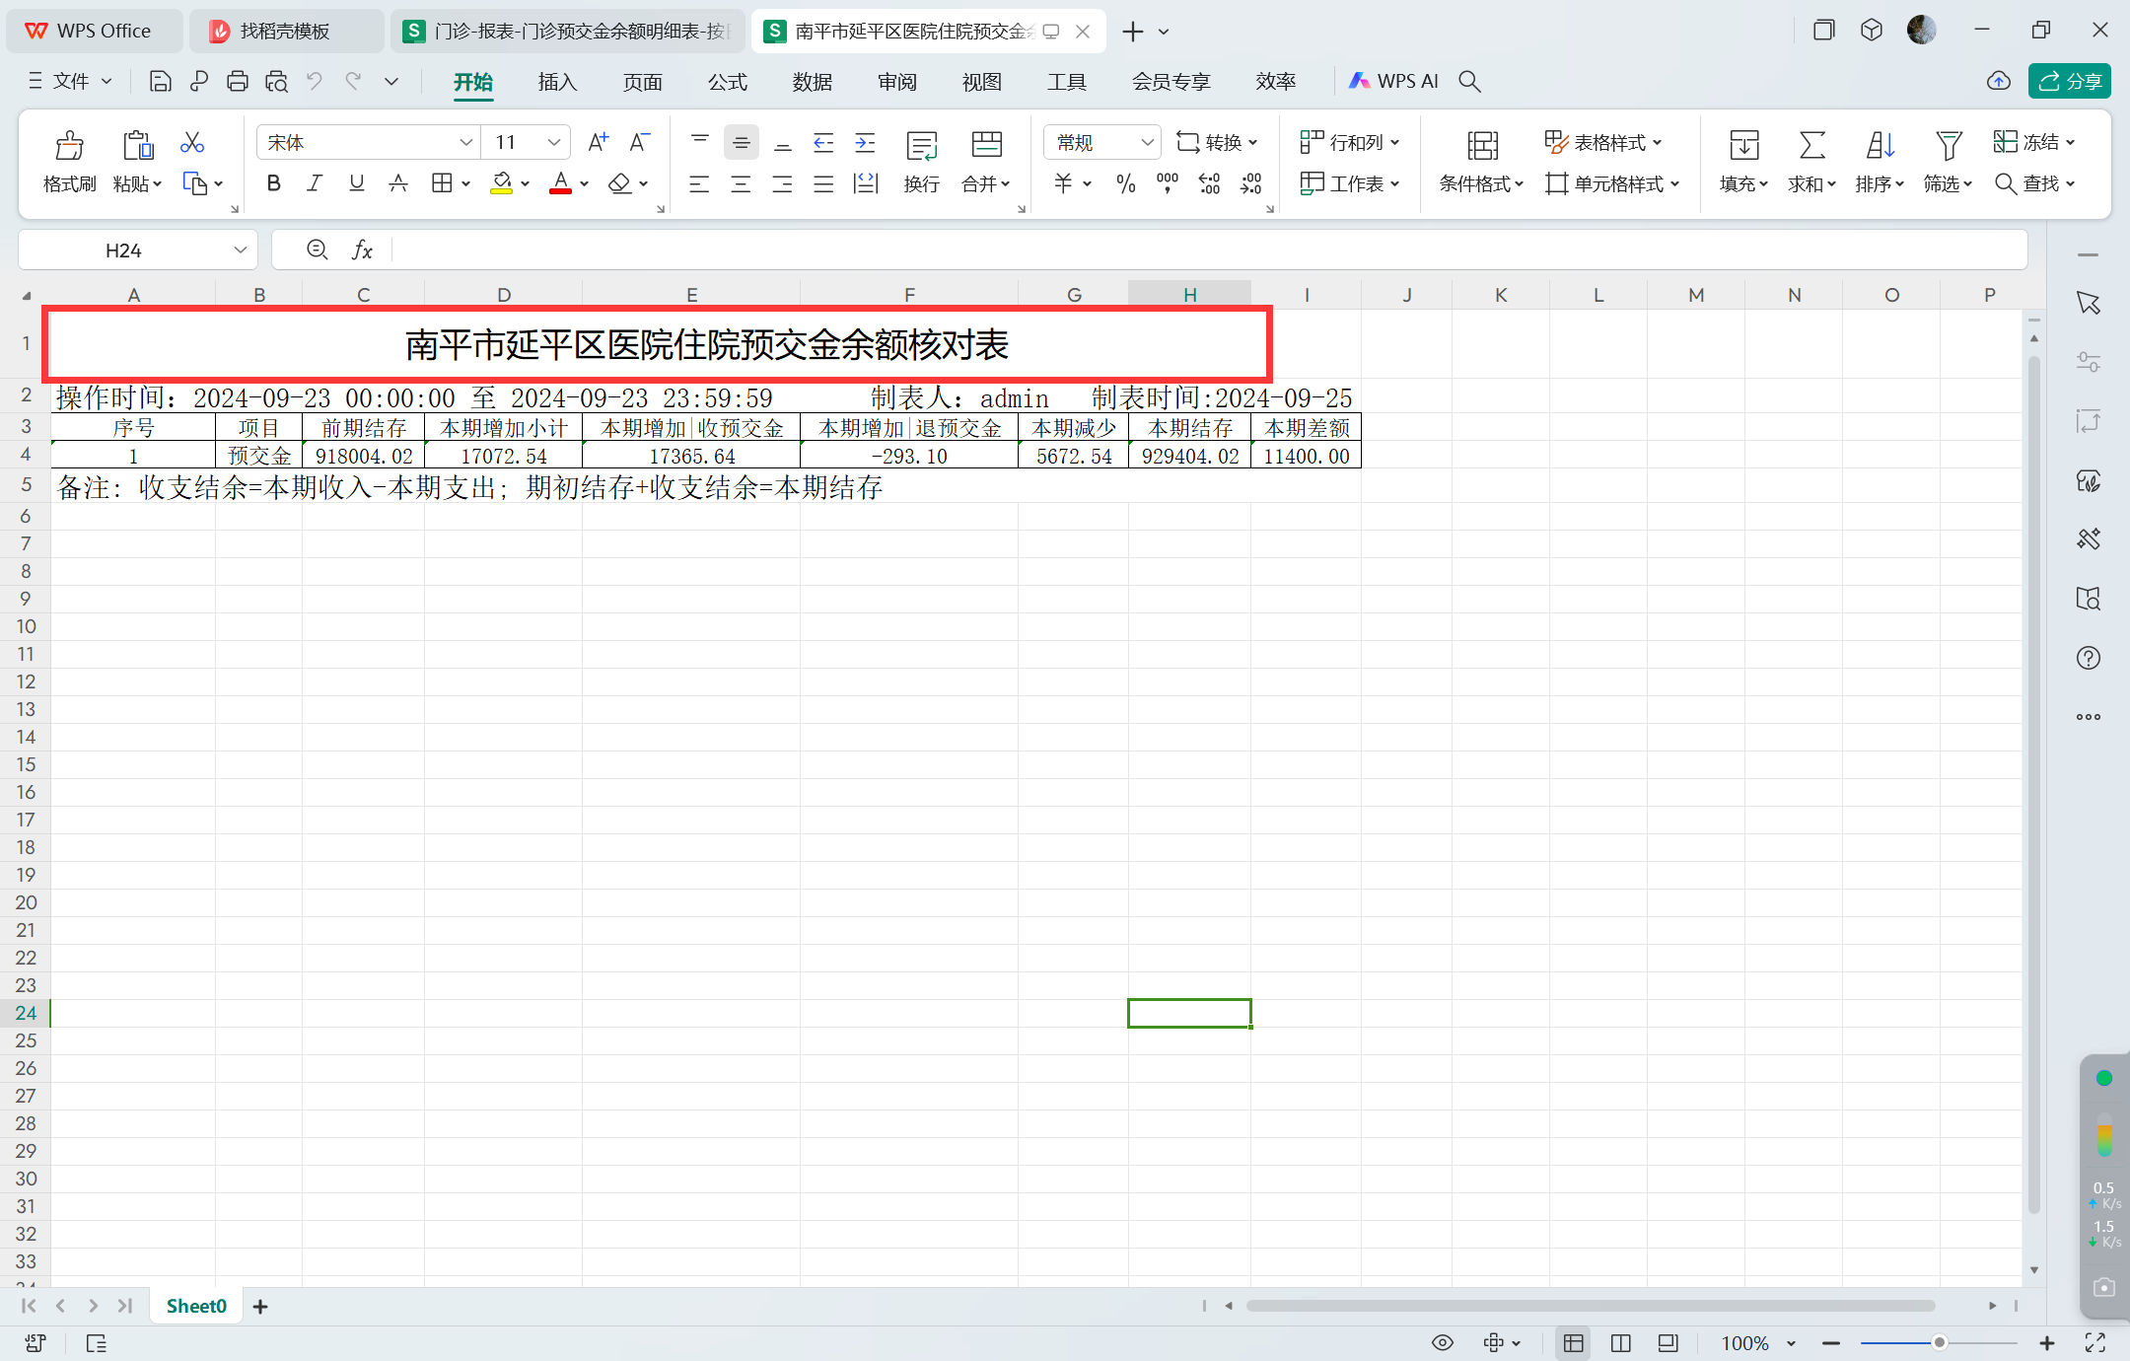Click the WPS AI button

(x=1394, y=82)
